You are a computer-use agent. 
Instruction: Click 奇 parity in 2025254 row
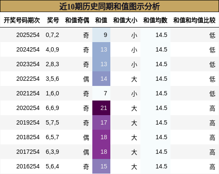pos(86,35)
